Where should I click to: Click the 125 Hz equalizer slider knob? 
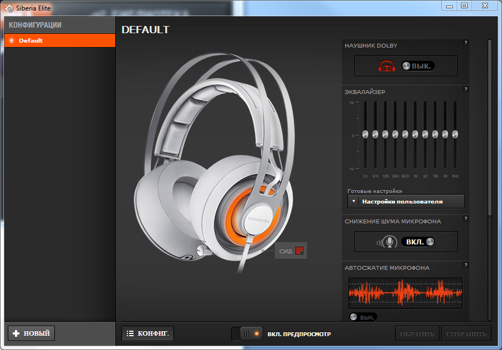pos(385,134)
